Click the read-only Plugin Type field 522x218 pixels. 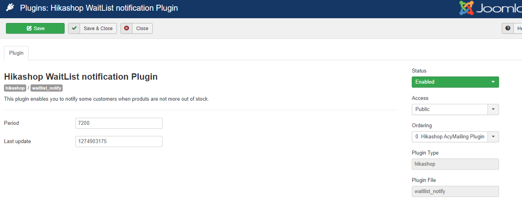[x=455, y=164]
